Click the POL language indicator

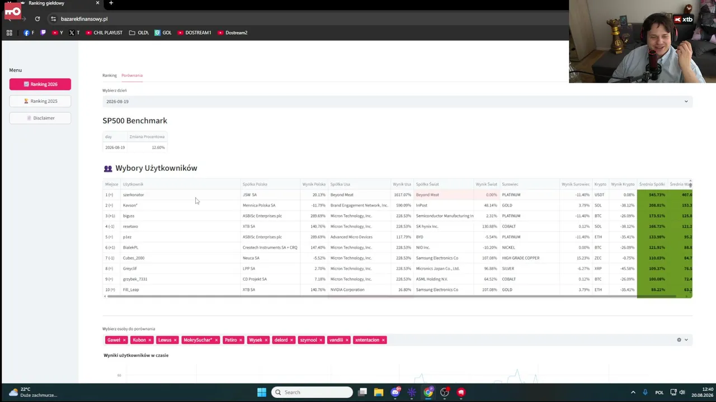click(659, 392)
